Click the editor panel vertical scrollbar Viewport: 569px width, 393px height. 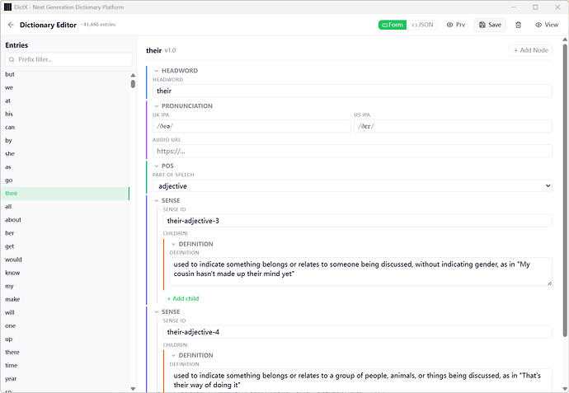pyautogui.click(x=565, y=190)
